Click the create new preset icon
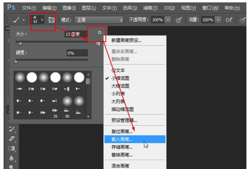The image size is (248, 169). pos(98,44)
